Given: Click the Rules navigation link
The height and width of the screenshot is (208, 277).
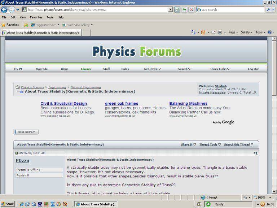Looking at the screenshot, I should 125,69.
